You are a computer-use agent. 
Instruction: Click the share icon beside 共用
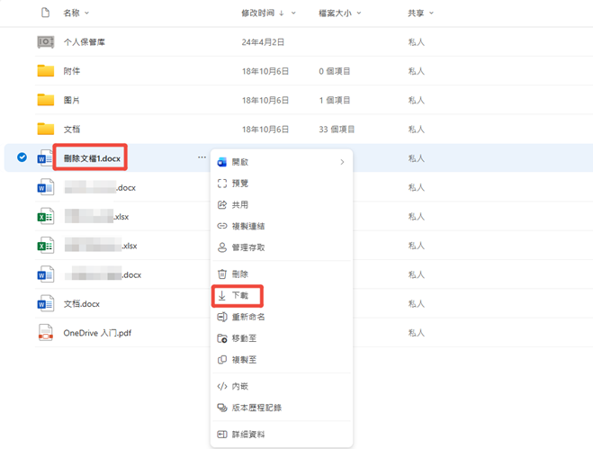pos(222,205)
